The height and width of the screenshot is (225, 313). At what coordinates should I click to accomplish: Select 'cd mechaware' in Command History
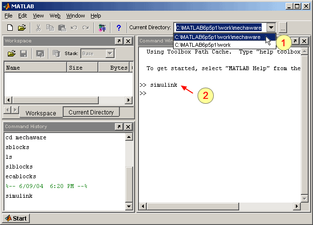tap(26, 137)
